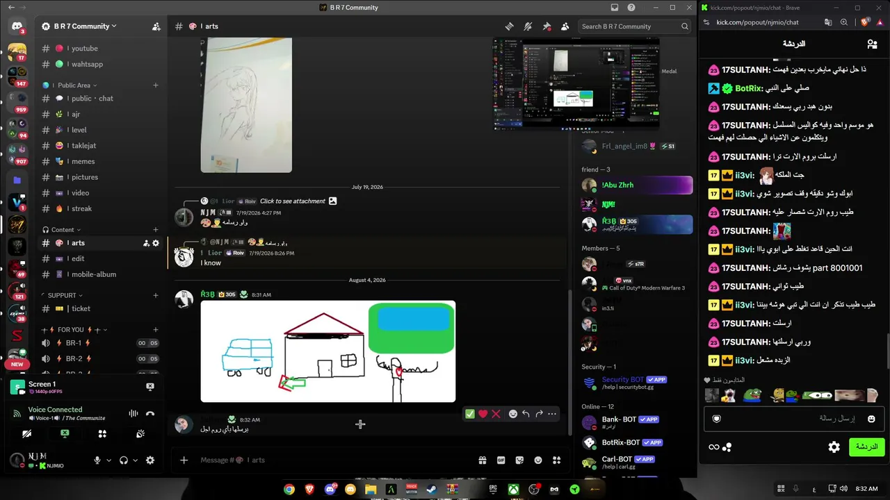Open the emoji picker in Discord message bar
Viewport: 890px width, 500px height.
tap(538, 460)
